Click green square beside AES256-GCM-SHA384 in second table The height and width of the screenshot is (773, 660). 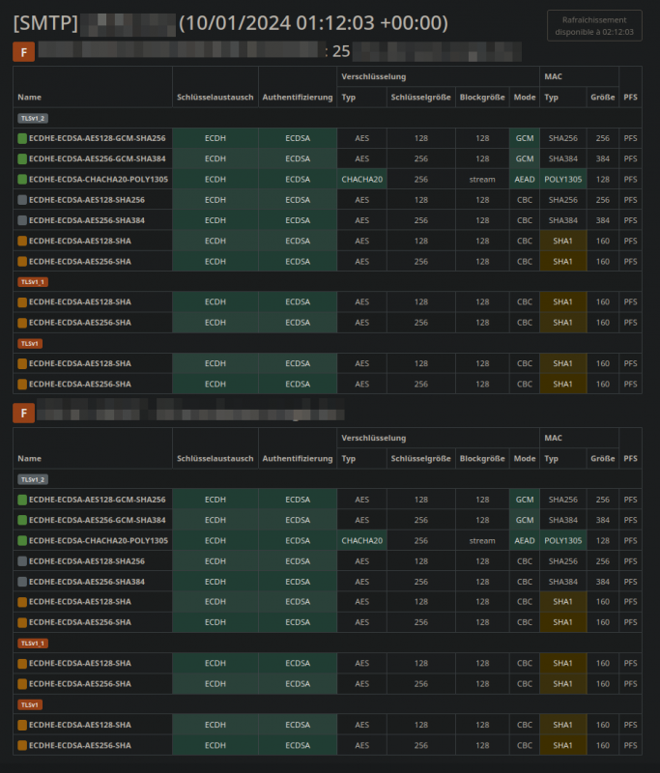22,521
